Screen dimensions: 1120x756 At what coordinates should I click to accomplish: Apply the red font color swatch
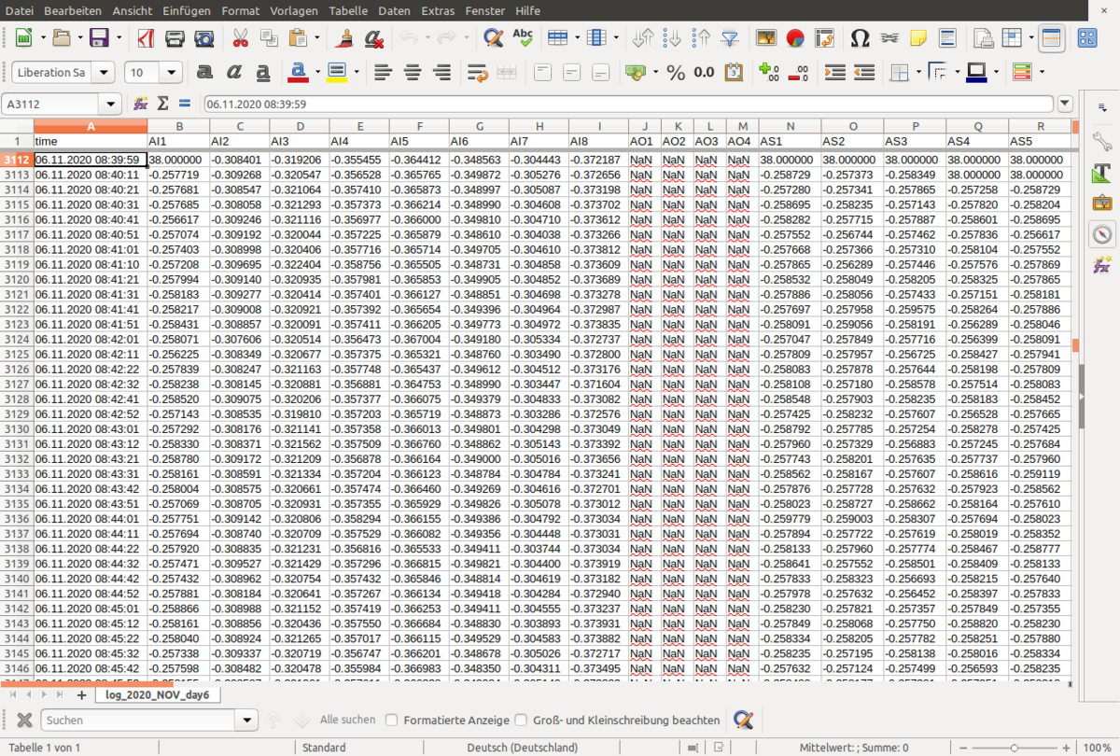coord(298,72)
